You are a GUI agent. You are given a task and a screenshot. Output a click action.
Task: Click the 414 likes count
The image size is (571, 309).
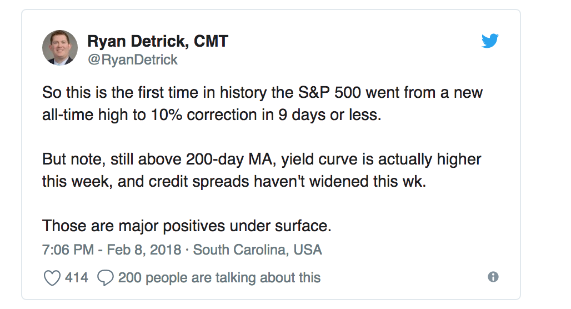[x=76, y=277]
